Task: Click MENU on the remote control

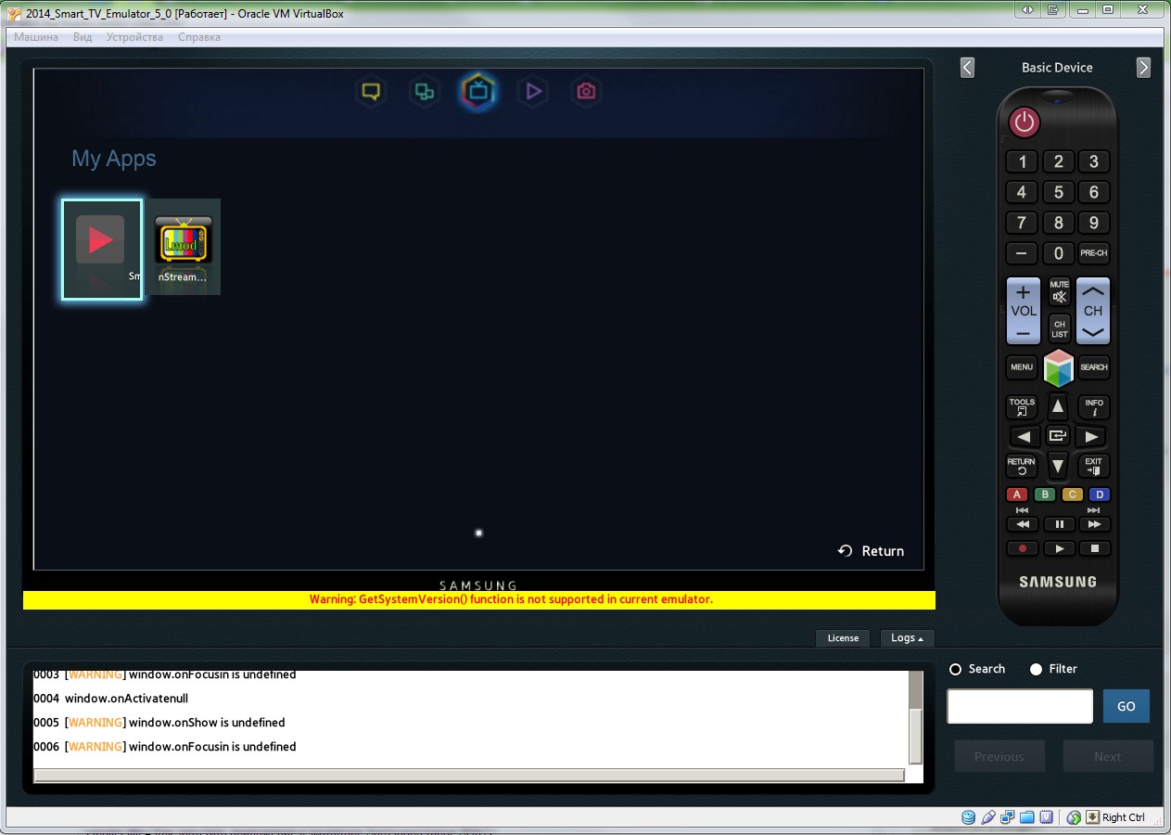Action: 1022,367
